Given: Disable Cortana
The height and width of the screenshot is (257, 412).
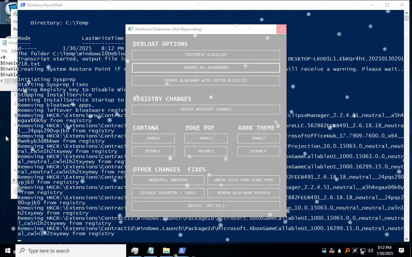Looking at the screenshot, I should 153,151.
